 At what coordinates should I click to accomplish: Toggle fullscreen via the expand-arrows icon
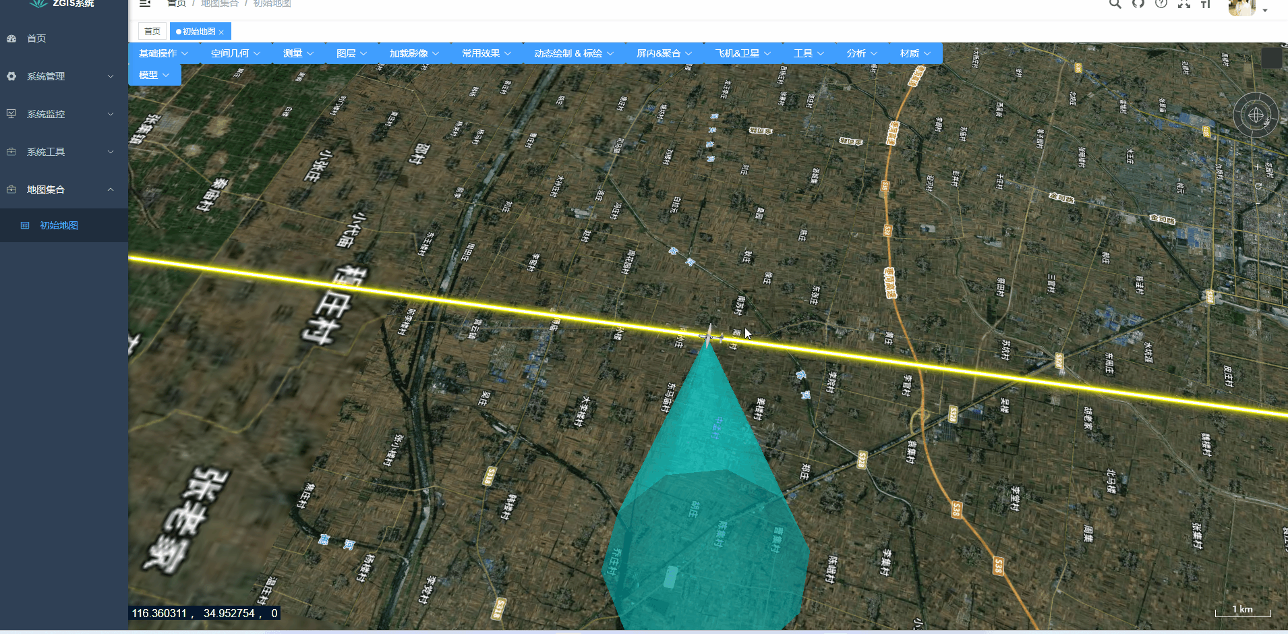[x=1184, y=3]
